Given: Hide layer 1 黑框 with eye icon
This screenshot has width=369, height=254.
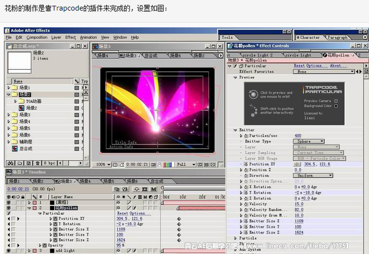Looking at the screenshot, I should click(9, 202).
